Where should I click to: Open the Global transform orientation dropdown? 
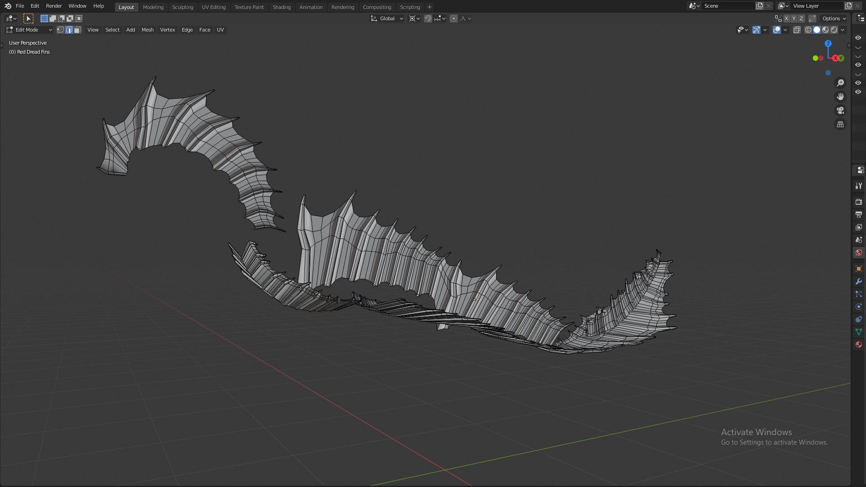(387, 18)
